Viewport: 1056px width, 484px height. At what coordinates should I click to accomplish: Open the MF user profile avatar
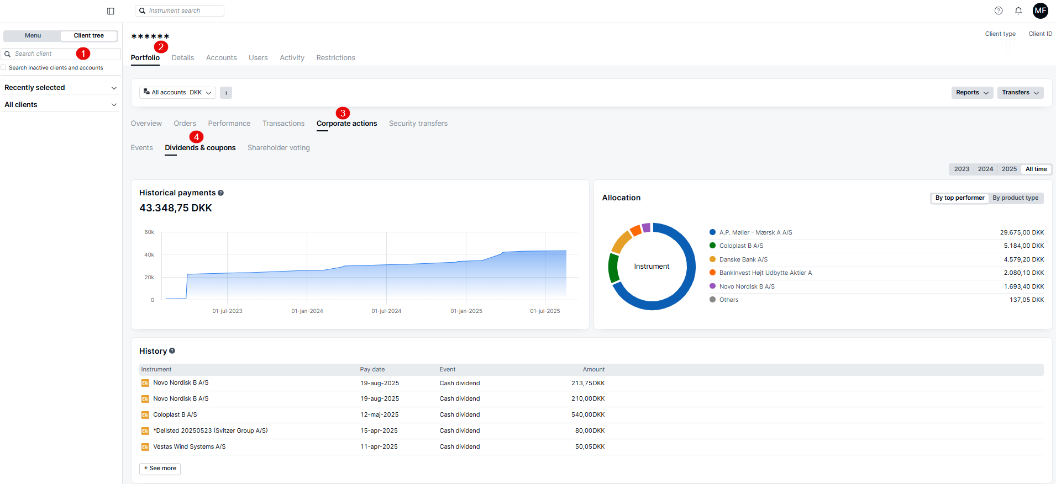click(x=1040, y=10)
